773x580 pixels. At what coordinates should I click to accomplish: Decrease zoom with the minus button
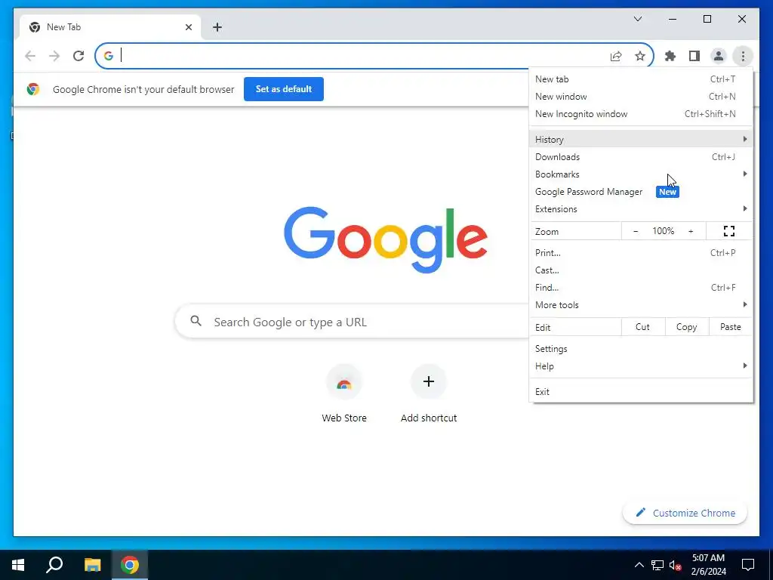[636, 231]
